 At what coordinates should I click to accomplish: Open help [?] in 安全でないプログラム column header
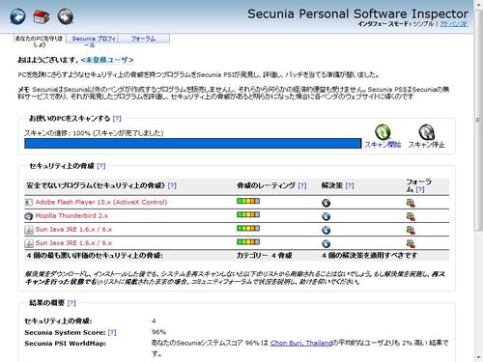172,185
